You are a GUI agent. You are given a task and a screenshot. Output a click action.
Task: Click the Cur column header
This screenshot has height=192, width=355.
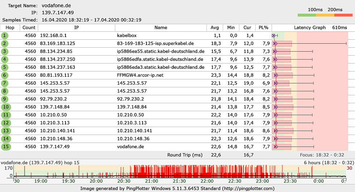pos(247,27)
